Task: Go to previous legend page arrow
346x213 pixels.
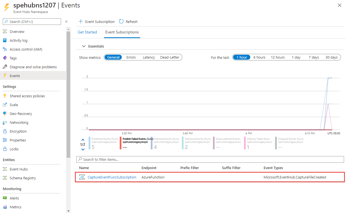Action: pyautogui.click(x=83, y=140)
